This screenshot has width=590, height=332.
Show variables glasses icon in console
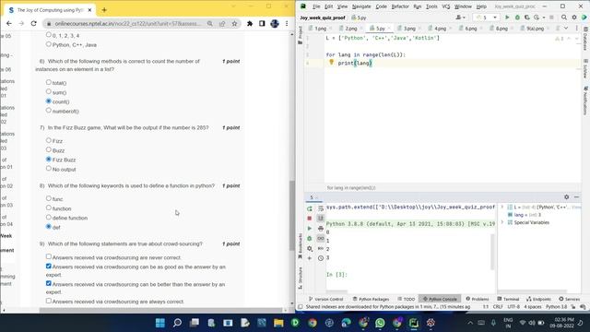(x=321, y=238)
